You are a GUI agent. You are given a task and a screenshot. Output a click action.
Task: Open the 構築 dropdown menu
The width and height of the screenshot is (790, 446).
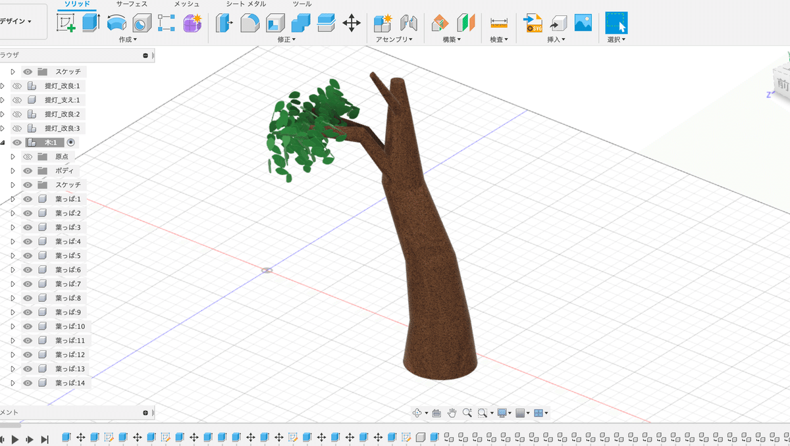point(452,40)
